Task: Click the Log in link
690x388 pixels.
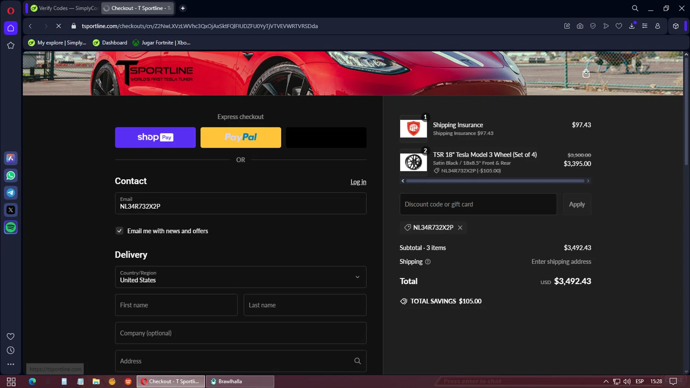Action: 358,182
